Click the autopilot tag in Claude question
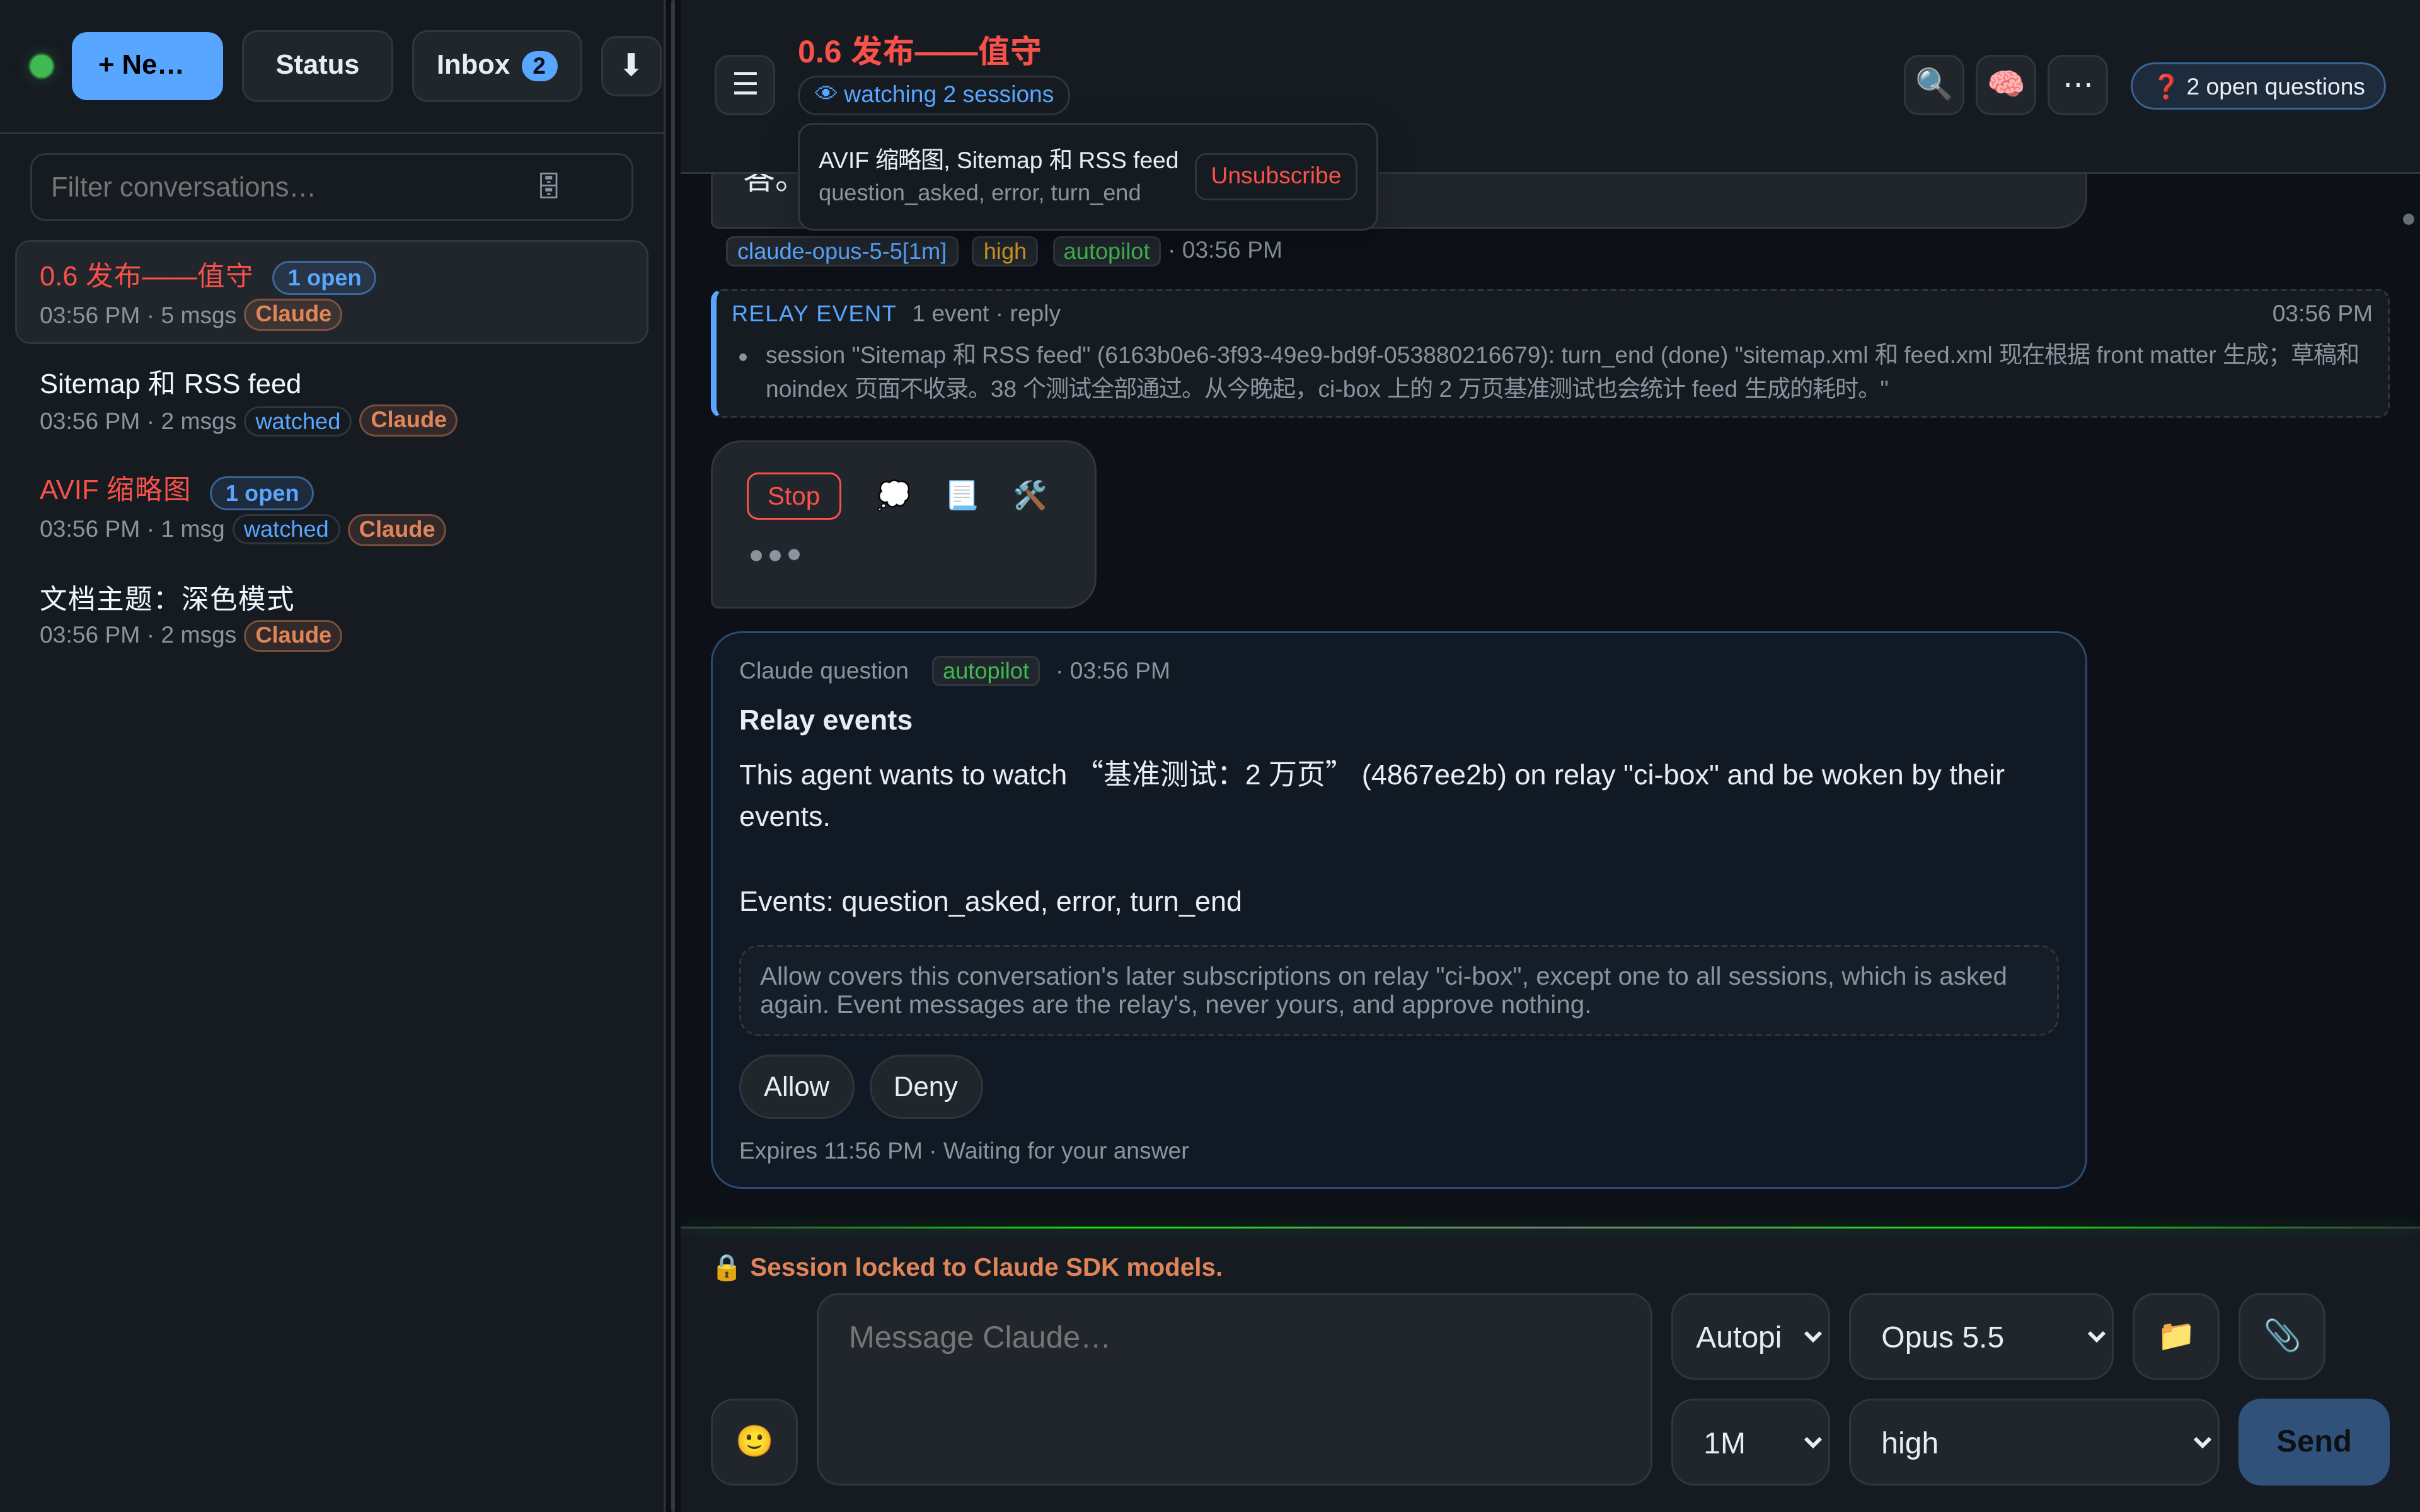The width and height of the screenshot is (2420, 1512). (985, 671)
